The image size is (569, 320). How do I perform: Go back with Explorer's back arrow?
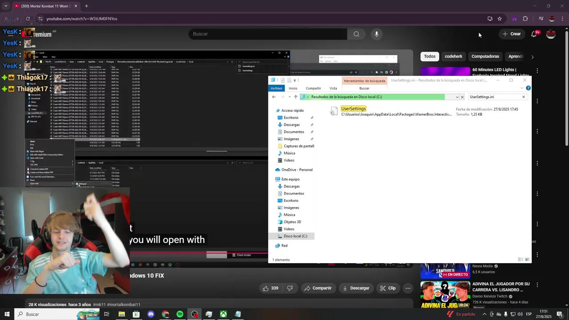coord(274,97)
